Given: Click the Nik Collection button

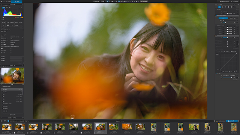Looking at the screenshot, I should tap(221, 121).
